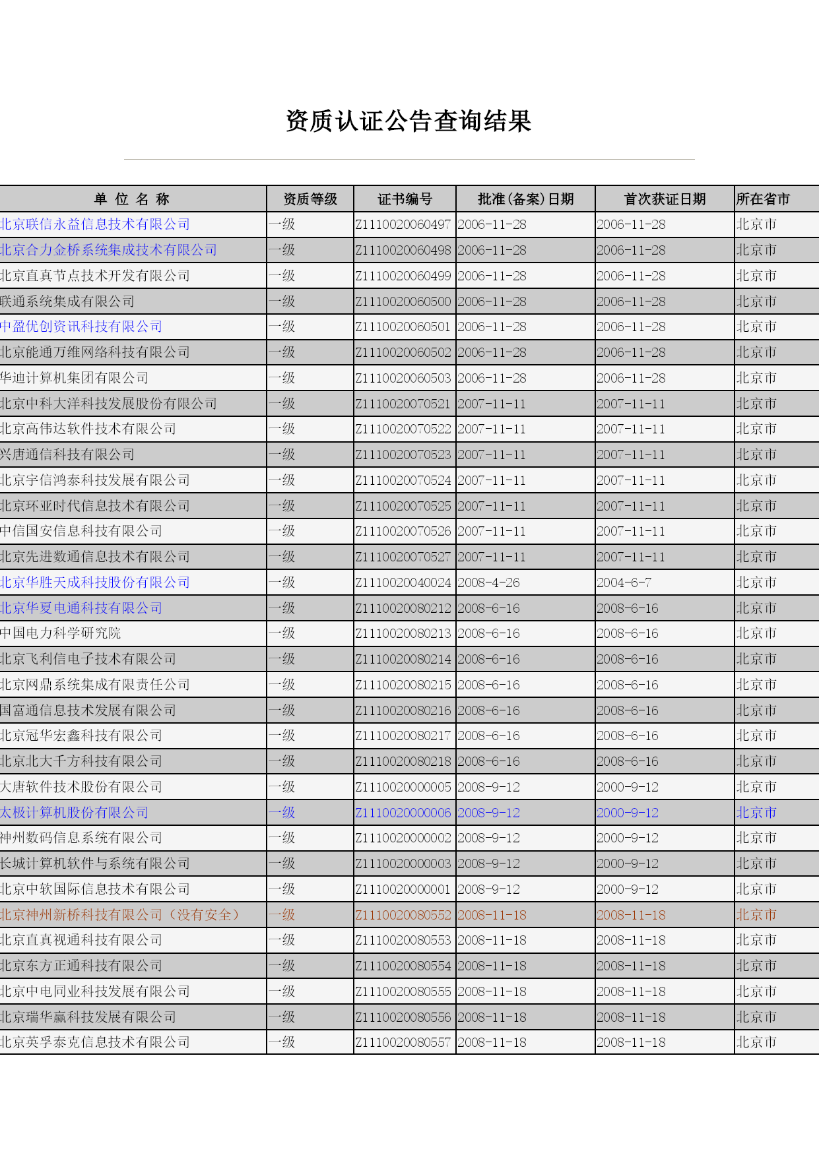Select company name 北京英孚泰克信息技术有限公司

pyautogui.click(x=95, y=1042)
